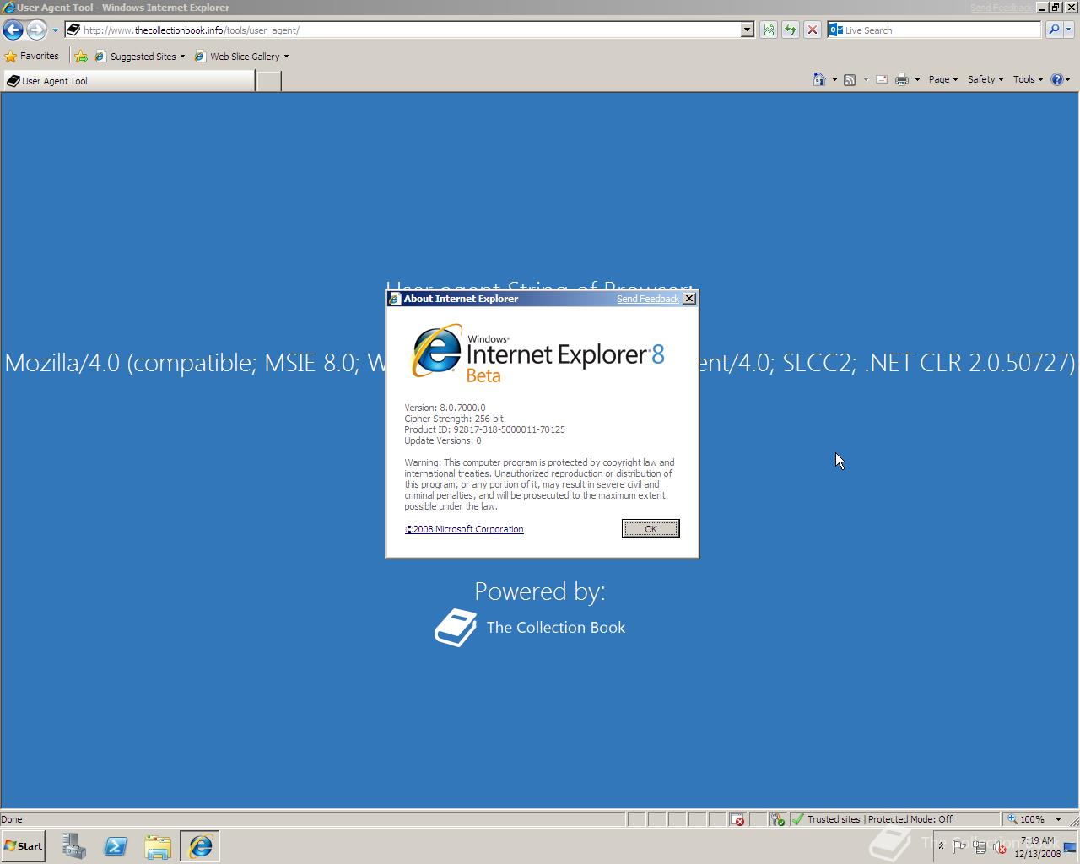Open the Tools menu

point(1028,79)
